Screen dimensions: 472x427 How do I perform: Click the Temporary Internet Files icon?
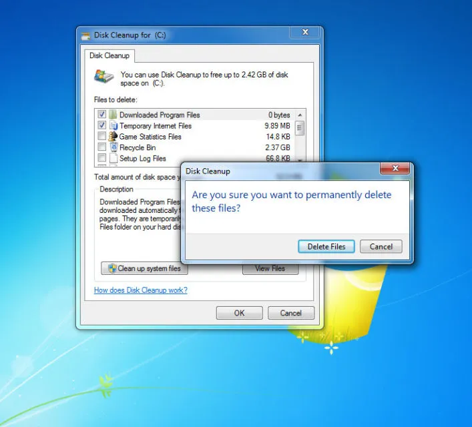pos(113,125)
